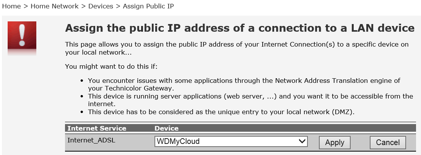Viewport: 421px width, 155px height.
Task: Click the Device column header
Action: (166, 128)
